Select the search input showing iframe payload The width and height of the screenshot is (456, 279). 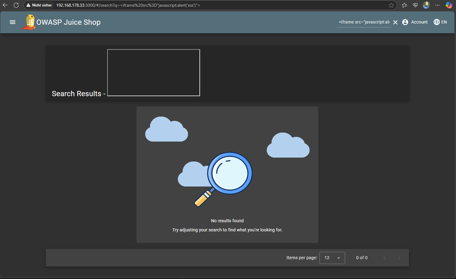coord(363,22)
